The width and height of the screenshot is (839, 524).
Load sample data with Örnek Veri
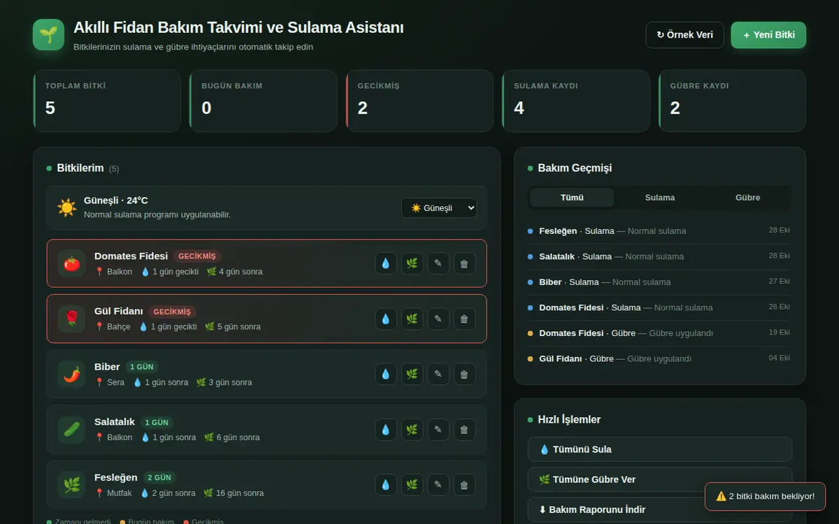pyautogui.click(x=684, y=35)
